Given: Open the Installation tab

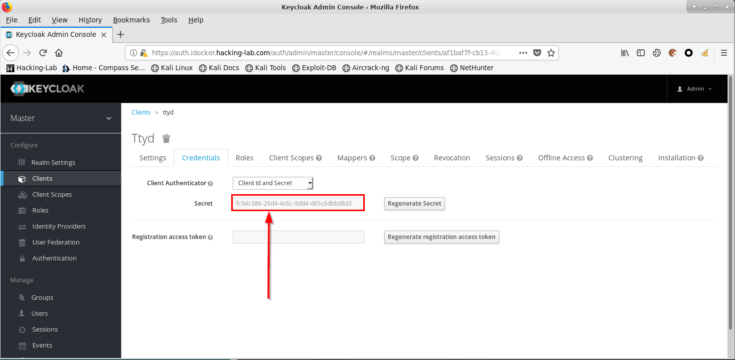Looking at the screenshot, I should (681, 158).
